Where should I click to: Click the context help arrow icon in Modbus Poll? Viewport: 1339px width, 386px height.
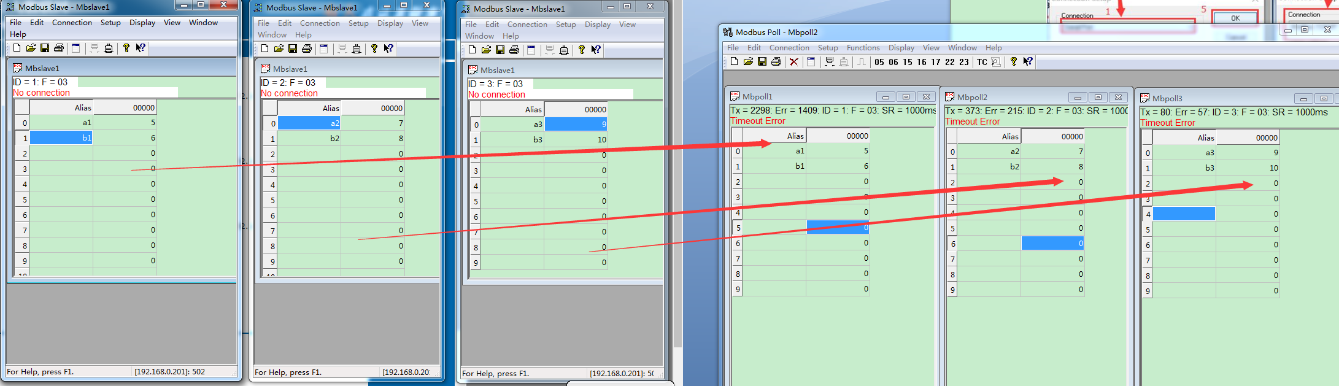(x=1028, y=62)
